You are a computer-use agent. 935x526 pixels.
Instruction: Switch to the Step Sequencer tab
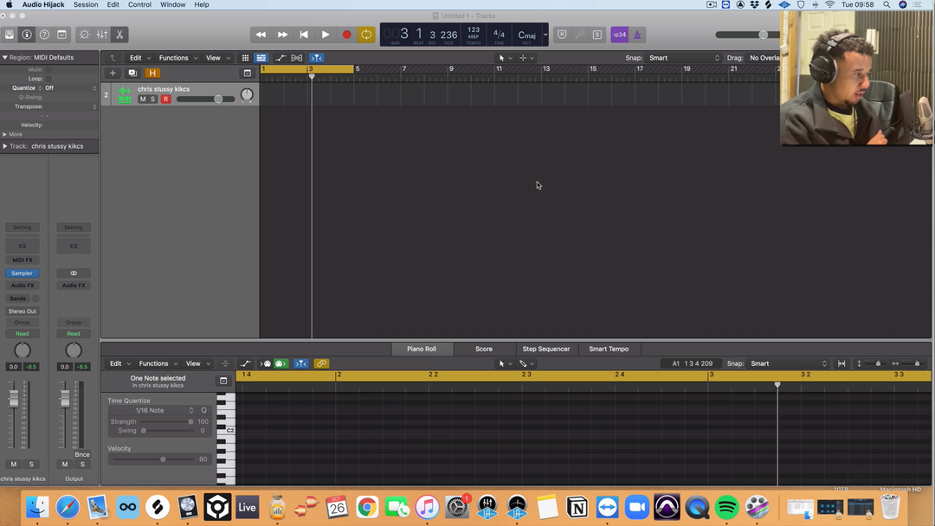pyautogui.click(x=545, y=349)
